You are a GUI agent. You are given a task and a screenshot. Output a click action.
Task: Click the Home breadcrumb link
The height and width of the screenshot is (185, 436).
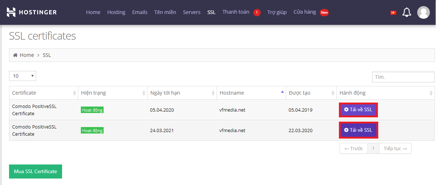(27, 55)
